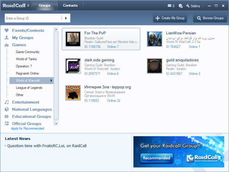Click the go arrow beside Group ID field

[x=66, y=18]
